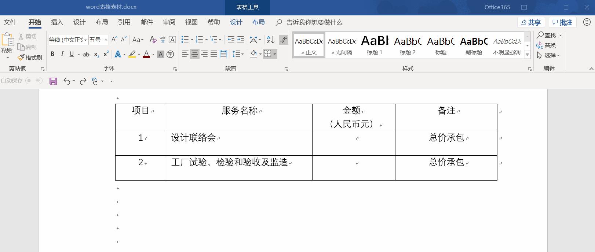This screenshot has width=595, height=252.
Task: Click the enclosed character (字) icon
Action: click(170, 54)
